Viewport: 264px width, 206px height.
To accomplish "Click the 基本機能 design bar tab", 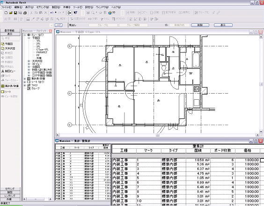I will [10, 30].
